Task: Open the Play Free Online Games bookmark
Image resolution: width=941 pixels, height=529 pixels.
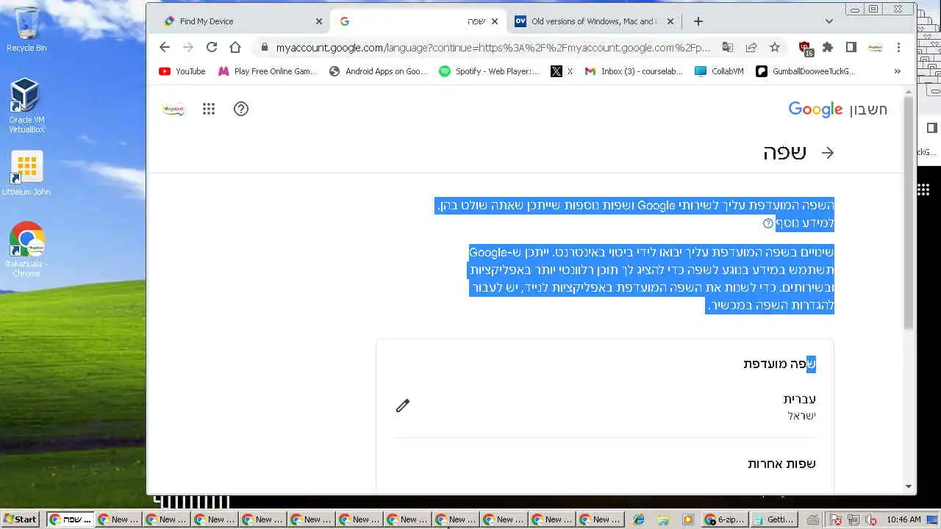Action: (266, 71)
